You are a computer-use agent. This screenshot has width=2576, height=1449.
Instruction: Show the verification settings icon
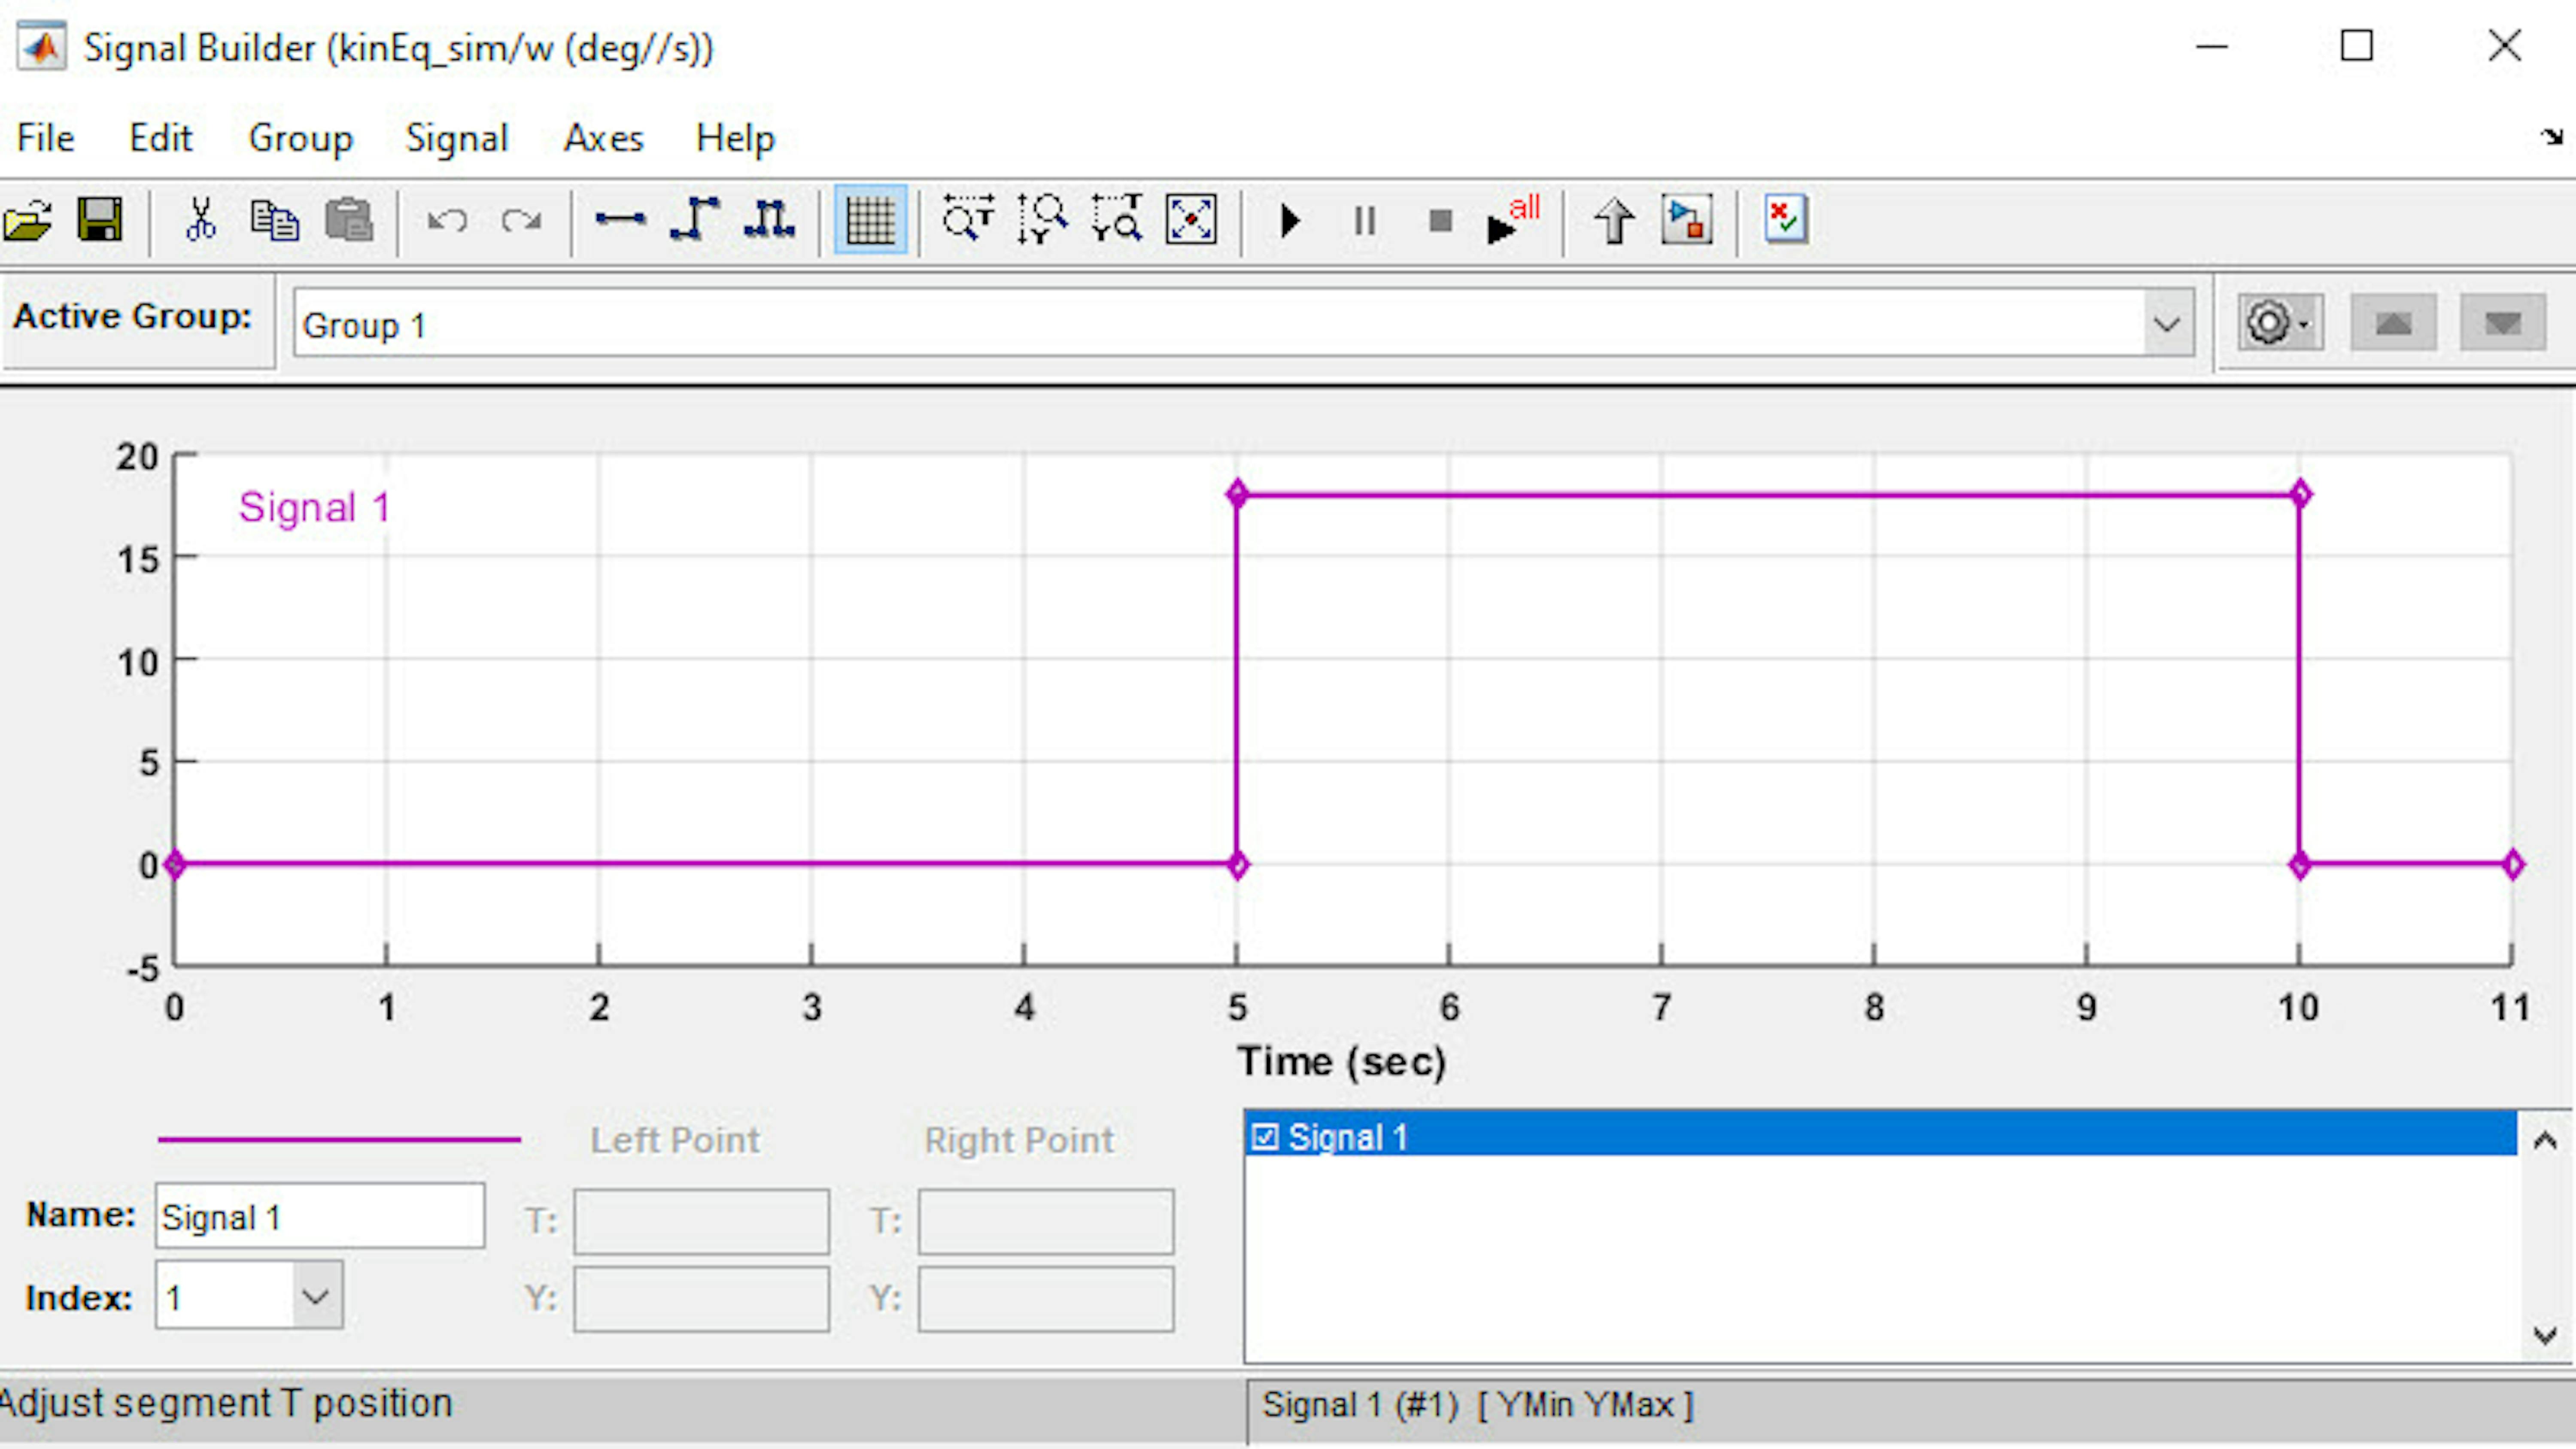click(x=1786, y=220)
